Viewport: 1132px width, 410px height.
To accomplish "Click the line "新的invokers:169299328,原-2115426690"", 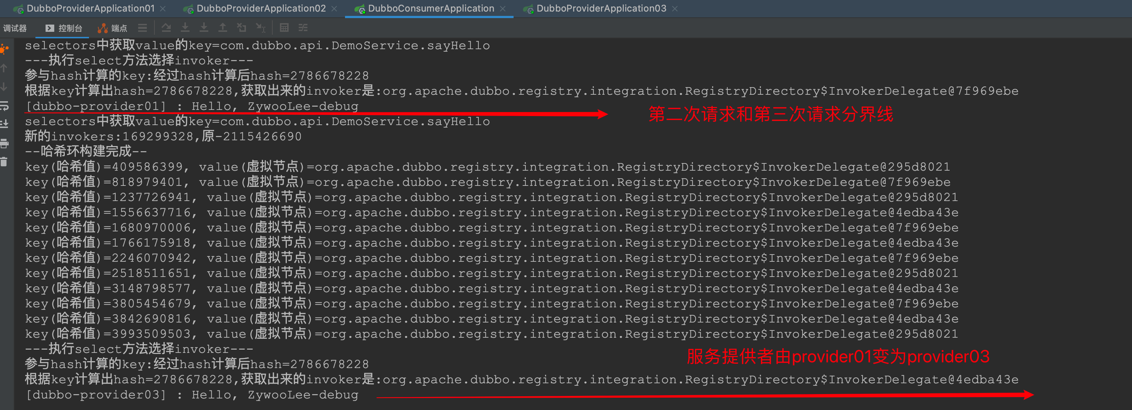I will [163, 136].
